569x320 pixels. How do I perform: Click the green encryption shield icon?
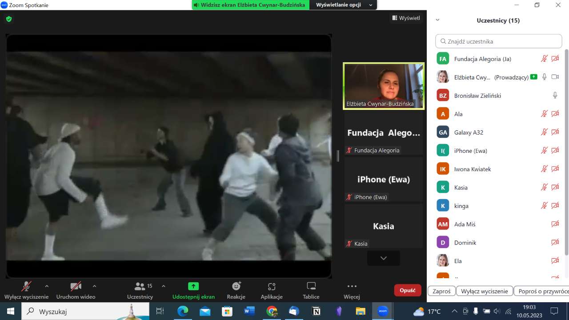(8, 19)
